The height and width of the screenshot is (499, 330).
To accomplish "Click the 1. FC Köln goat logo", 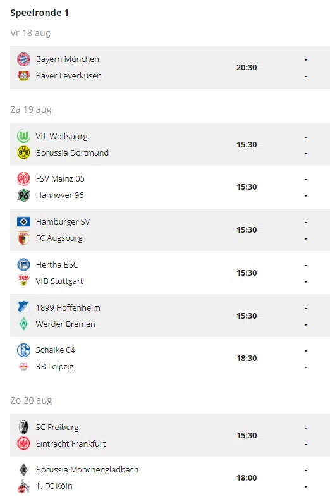I will click(x=23, y=486).
